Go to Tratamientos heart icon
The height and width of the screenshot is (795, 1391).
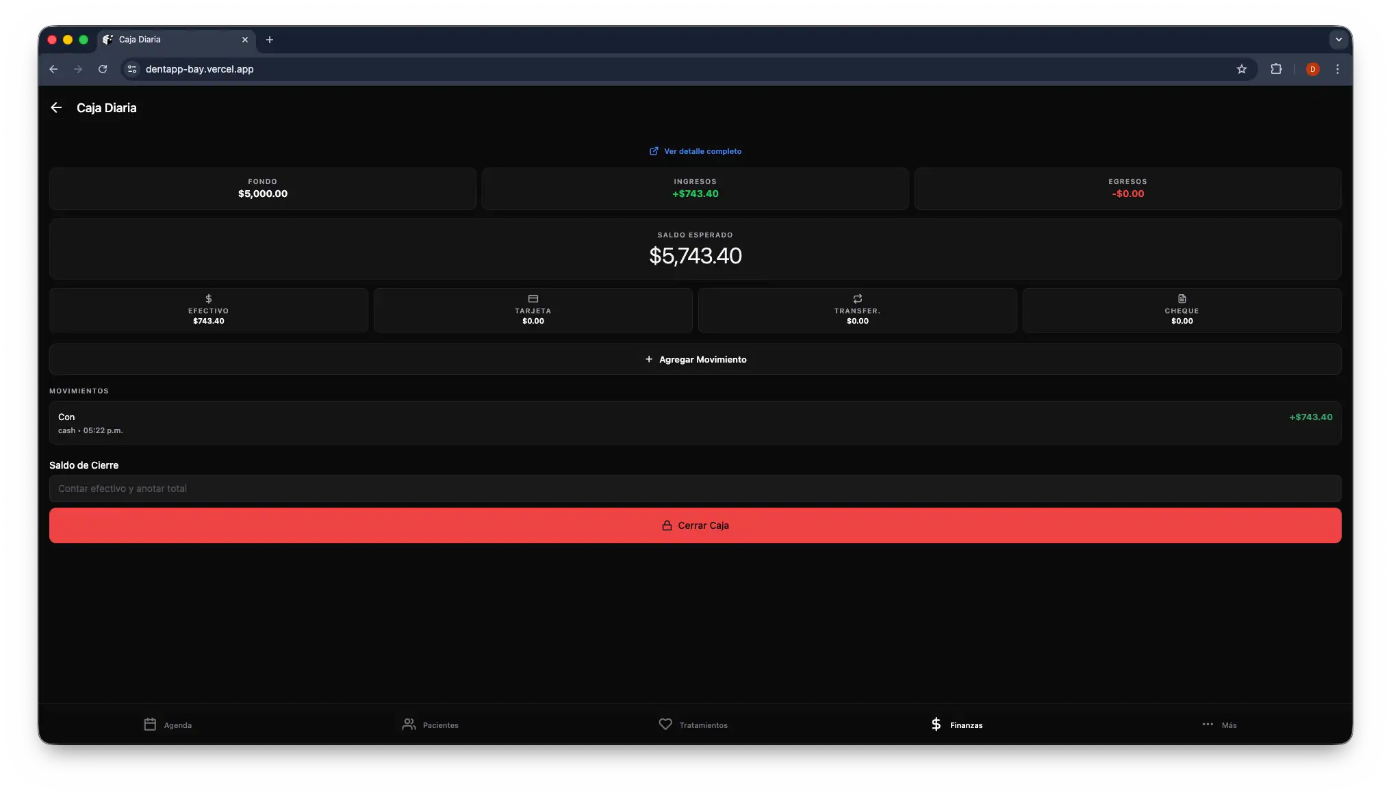[665, 724]
